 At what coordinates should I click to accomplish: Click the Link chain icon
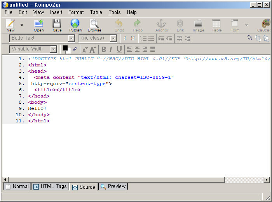(x=180, y=23)
